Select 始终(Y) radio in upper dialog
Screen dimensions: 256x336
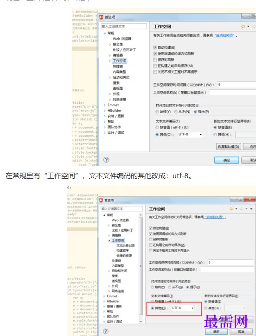tap(157, 112)
